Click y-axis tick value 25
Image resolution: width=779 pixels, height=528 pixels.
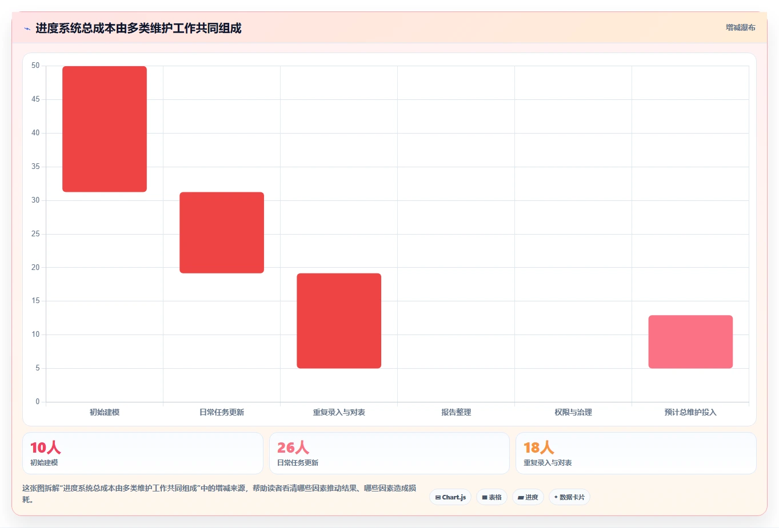click(35, 234)
